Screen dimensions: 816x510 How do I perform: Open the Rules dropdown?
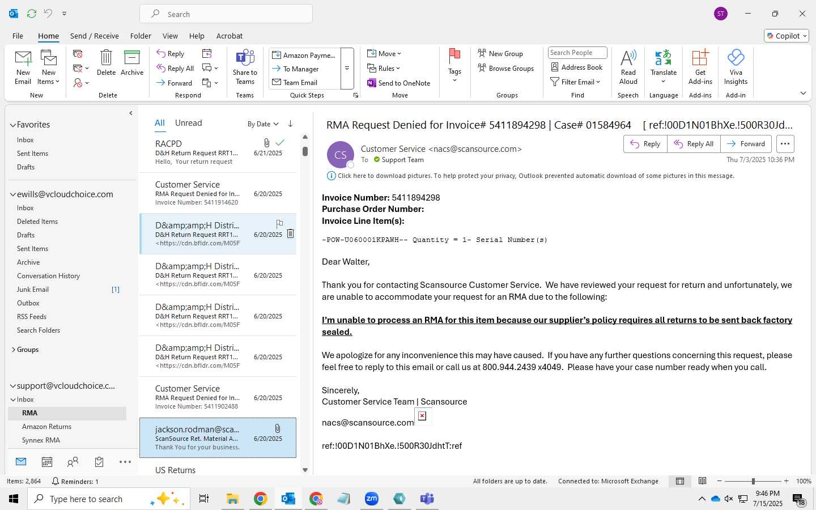click(x=384, y=68)
